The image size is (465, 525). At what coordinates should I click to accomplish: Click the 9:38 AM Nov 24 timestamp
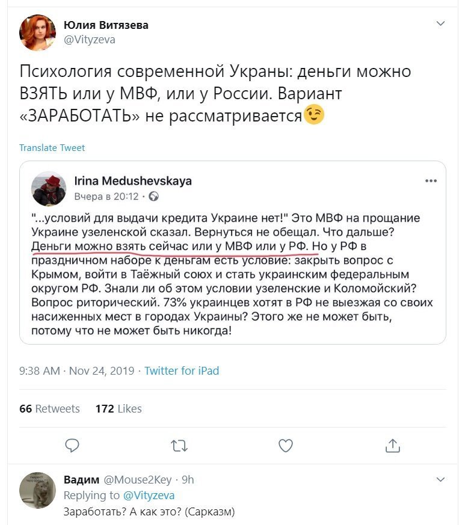[77, 370]
